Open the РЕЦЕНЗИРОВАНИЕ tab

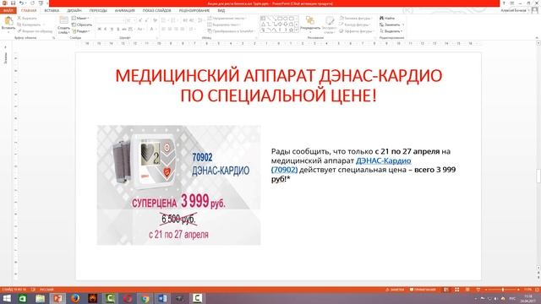(x=194, y=11)
